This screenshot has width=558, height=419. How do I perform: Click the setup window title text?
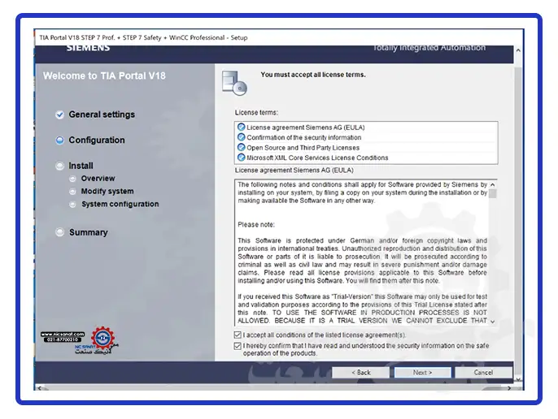tap(143, 37)
